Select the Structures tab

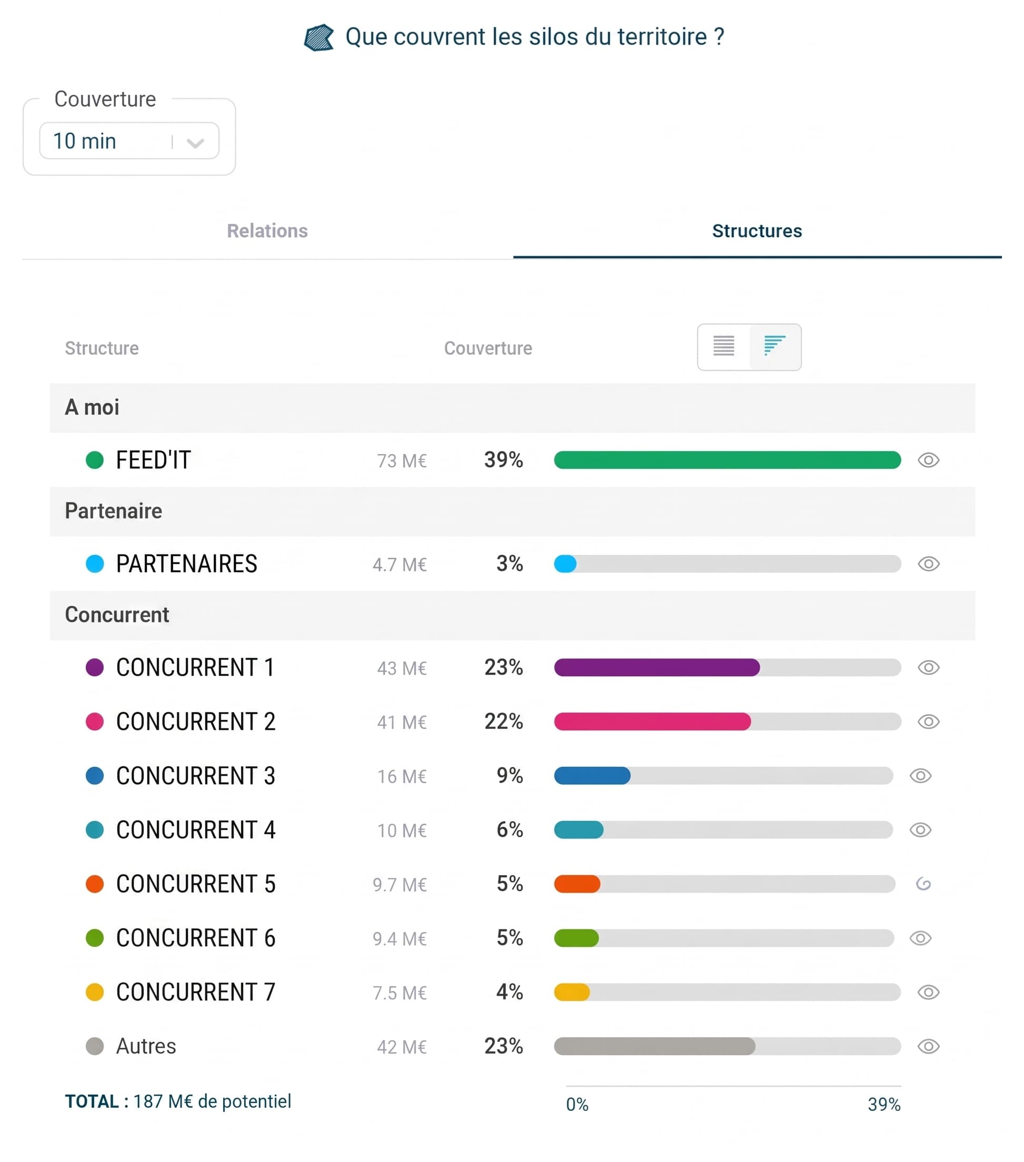click(757, 231)
